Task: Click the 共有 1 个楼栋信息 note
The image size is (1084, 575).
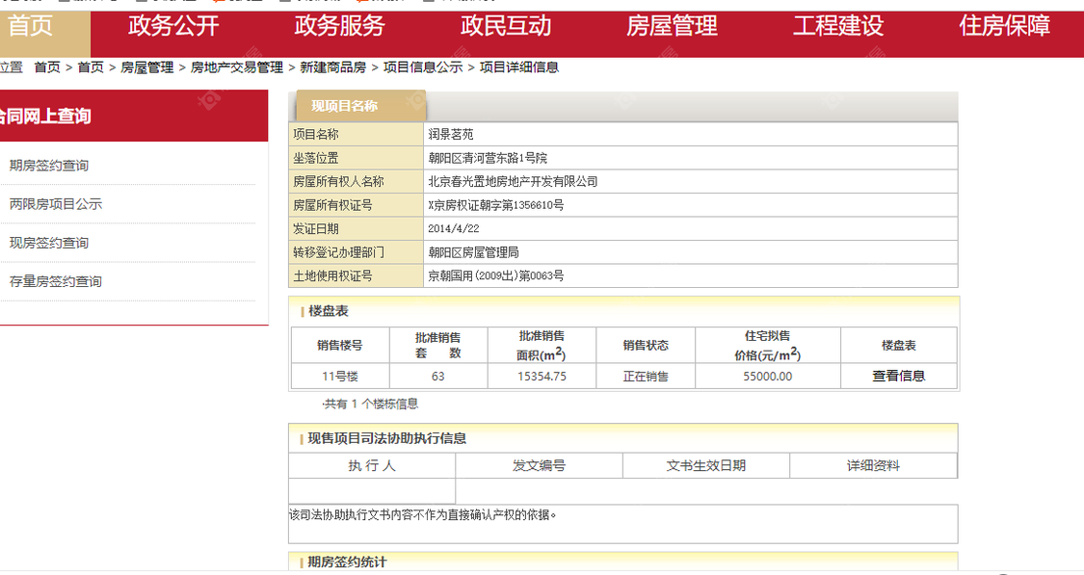Action: tap(370, 405)
